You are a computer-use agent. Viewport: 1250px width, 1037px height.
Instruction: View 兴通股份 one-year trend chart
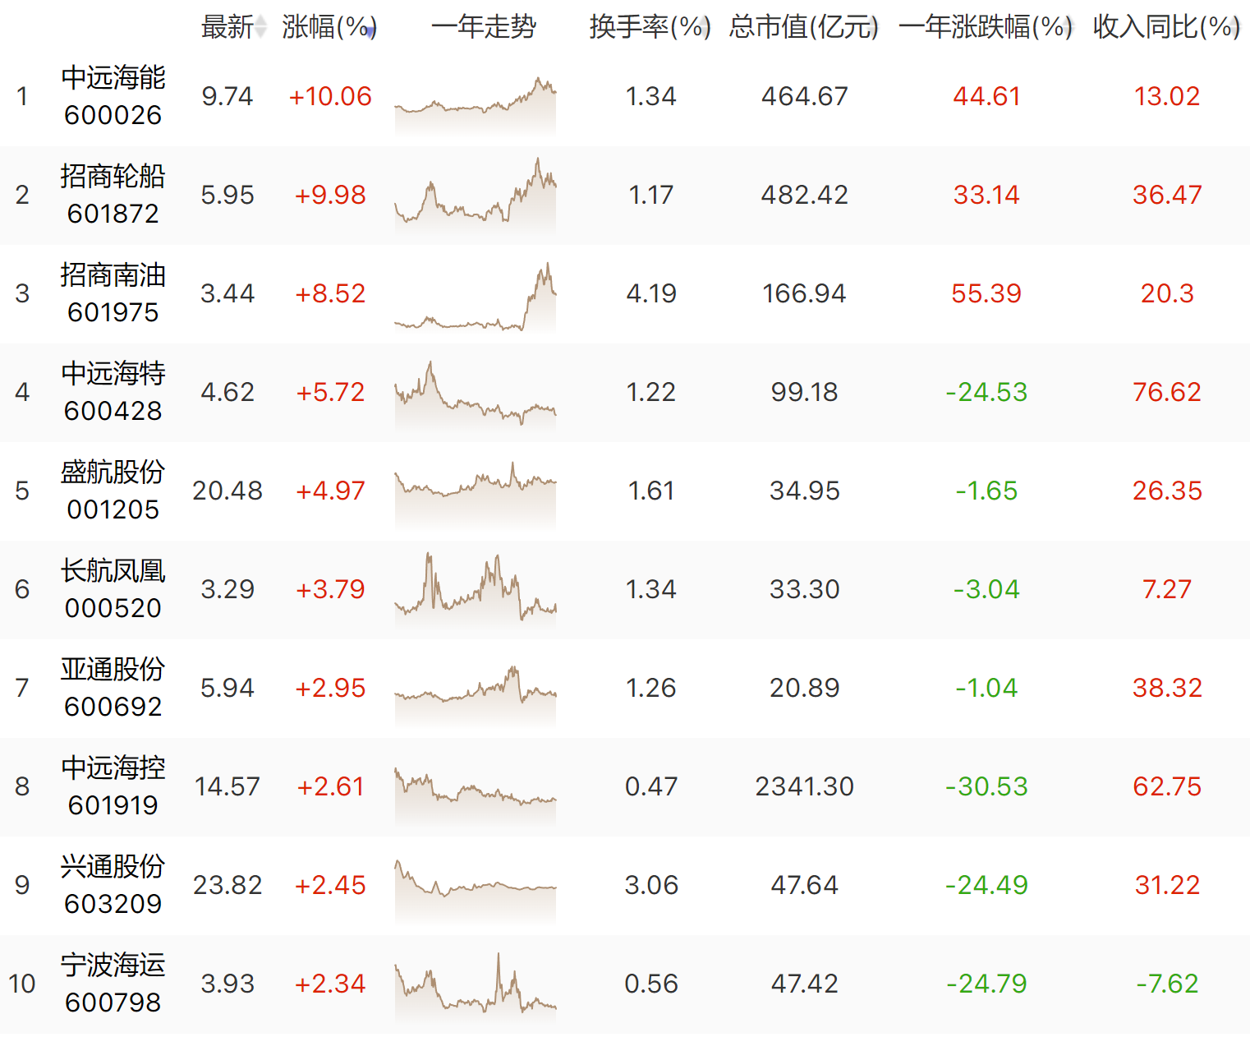click(x=476, y=891)
